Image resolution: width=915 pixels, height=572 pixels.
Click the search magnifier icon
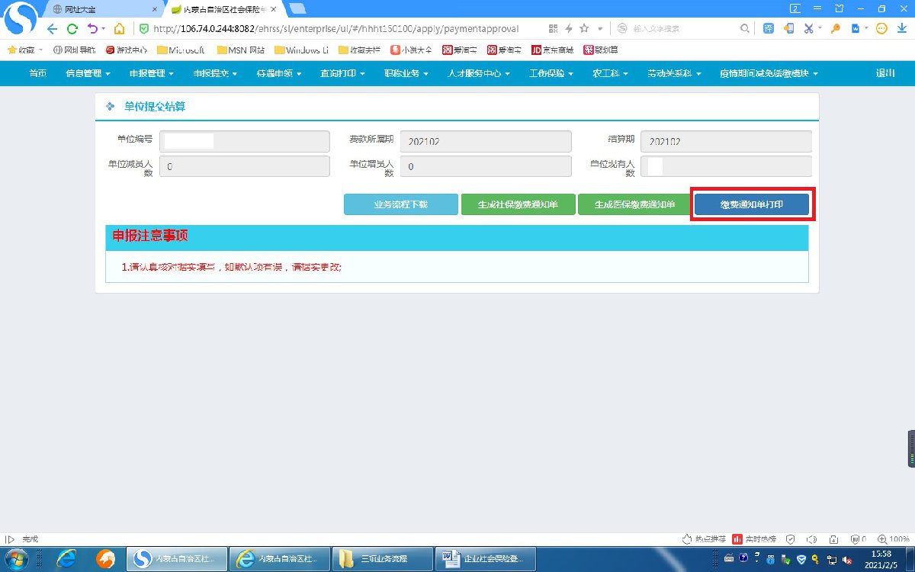point(745,28)
